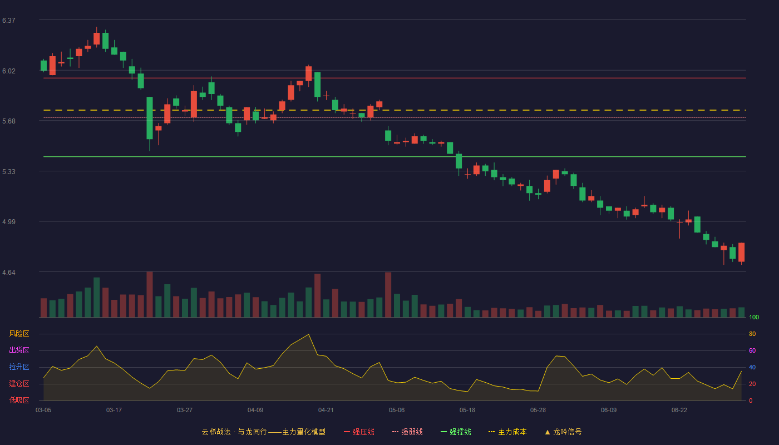
Task: Click the 6.02 price axis label
Action: 9,71
